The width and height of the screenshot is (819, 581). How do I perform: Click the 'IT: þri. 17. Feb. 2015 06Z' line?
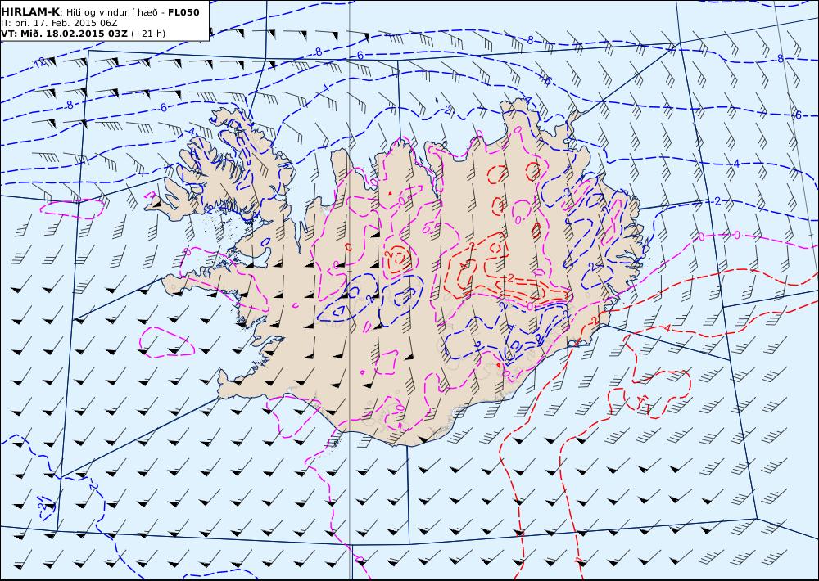coord(60,23)
